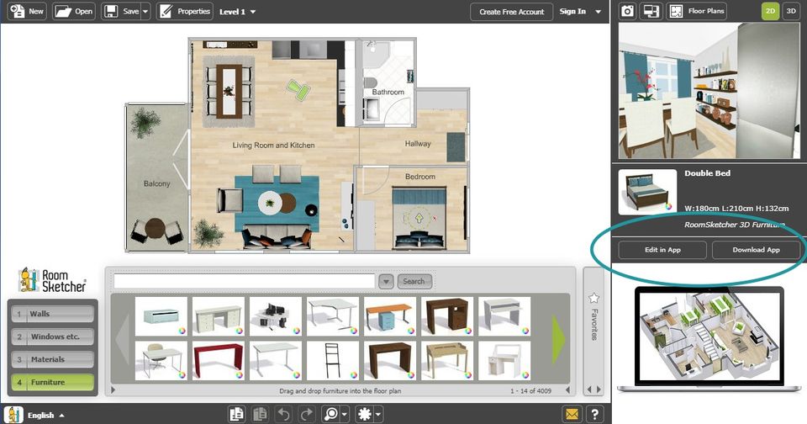Click the settings gear icon

(365, 414)
